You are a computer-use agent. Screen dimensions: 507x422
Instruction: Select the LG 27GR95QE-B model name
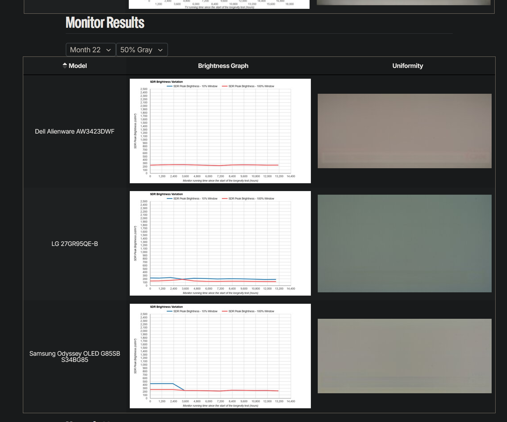pyautogui.click(x=74, y=244)
